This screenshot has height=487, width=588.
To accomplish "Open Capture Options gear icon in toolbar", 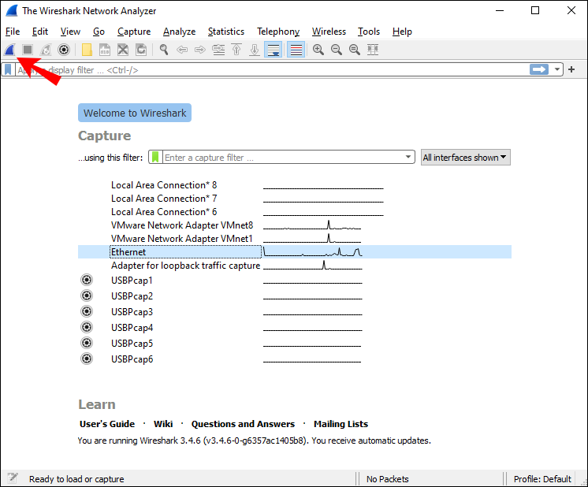I will pos(64,50).
